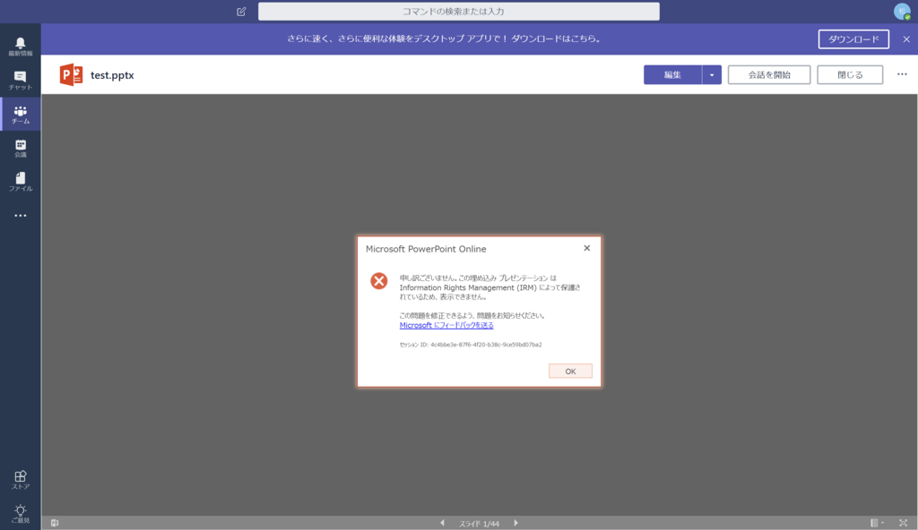Select the Teams (チーム) sidebar icon
Screen dimensions: 918x530
tap(21, 114)
